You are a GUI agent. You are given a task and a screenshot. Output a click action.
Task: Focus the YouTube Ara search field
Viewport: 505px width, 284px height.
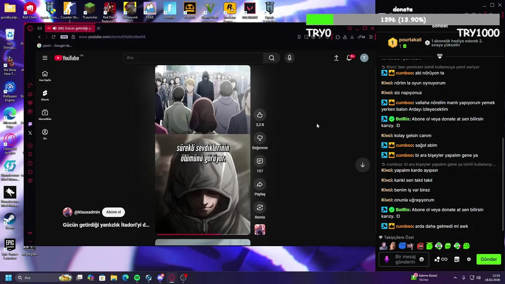coord(193,58)
